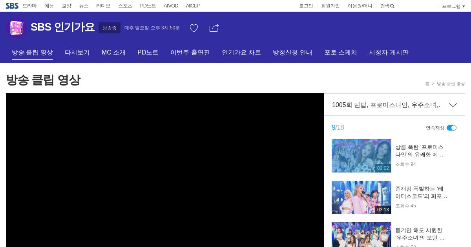Click the black video player area
This screenshot has width=471, height=247.
(x=165, y=170)
